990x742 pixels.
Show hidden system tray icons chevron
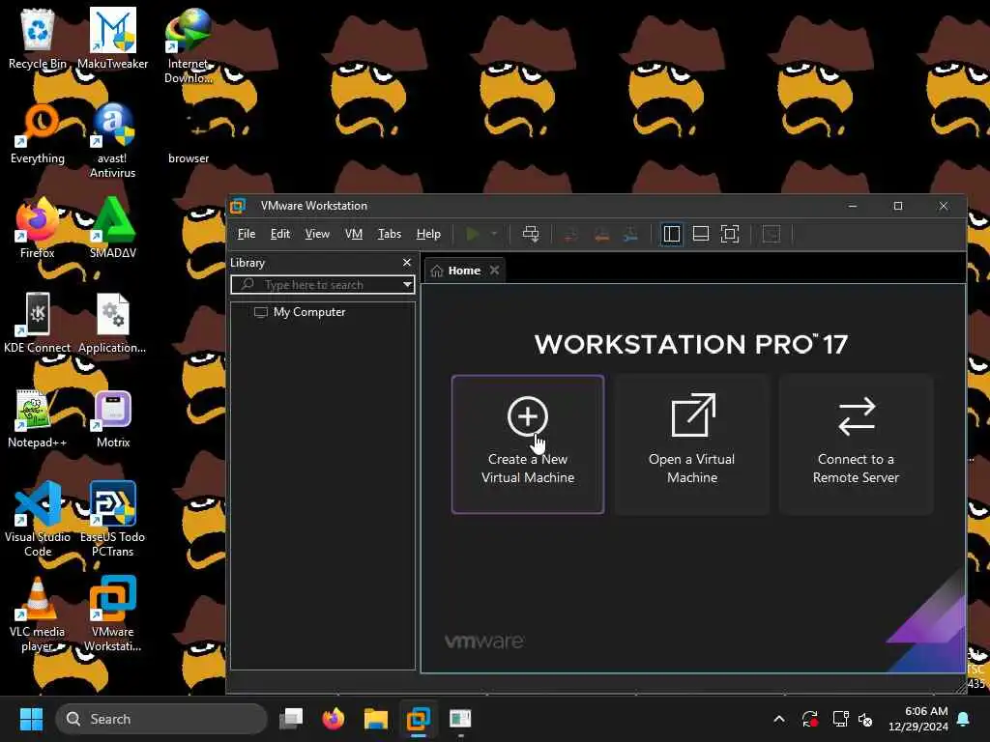pyautogui.click(x=779, y=719)
